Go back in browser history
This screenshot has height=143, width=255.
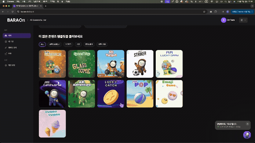tap(3, 12)
